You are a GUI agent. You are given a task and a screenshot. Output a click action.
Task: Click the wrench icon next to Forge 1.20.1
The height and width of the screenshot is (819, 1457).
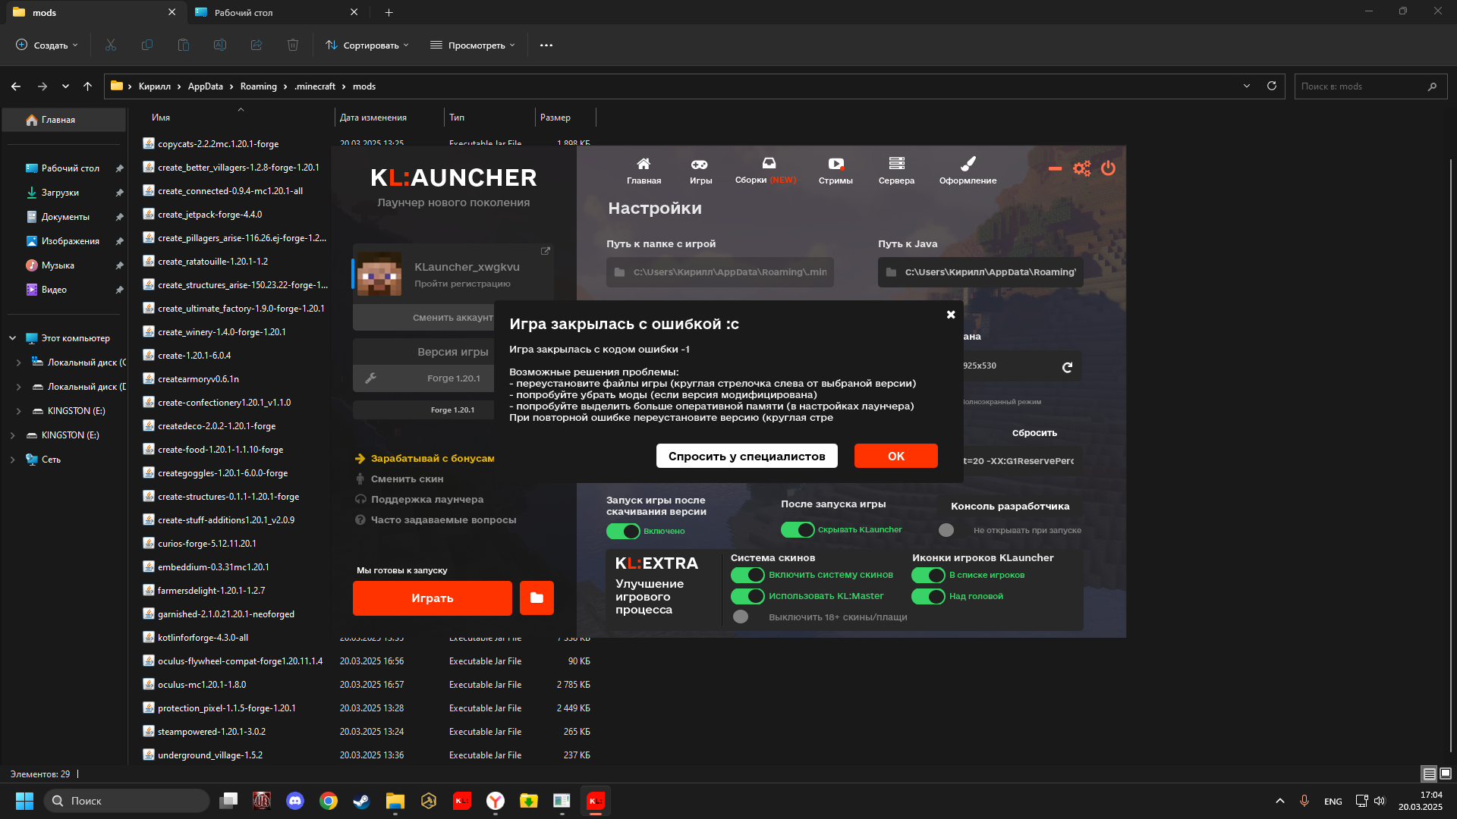coord(371,378)
